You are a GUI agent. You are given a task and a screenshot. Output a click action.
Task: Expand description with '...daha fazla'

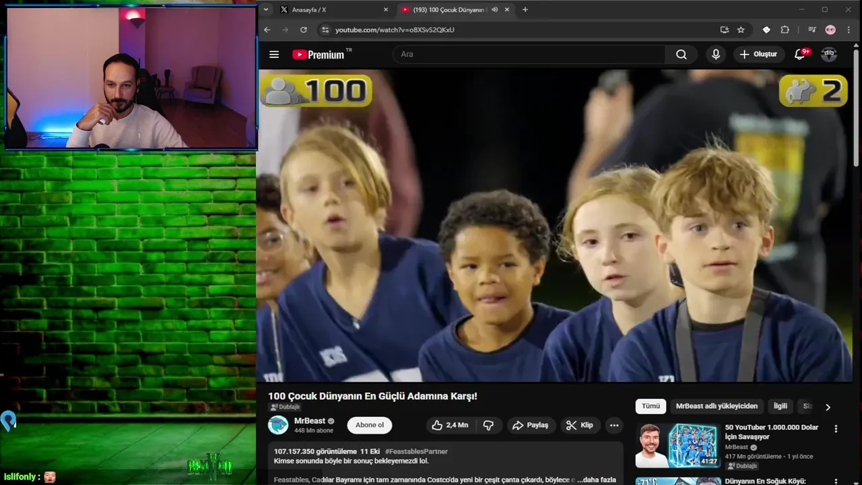597,480
